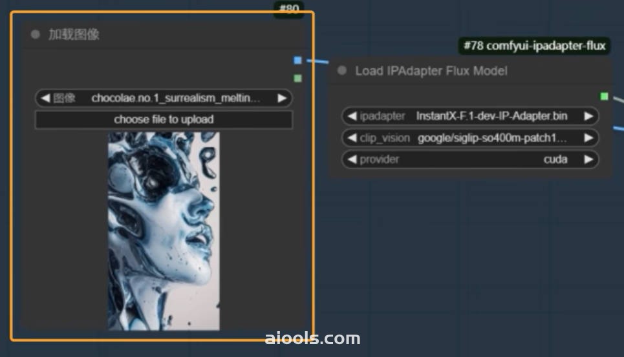The image size is (624, 357).
Task: Click the green output port of IPAdapter Flux Model node
Action: [604, 96]
